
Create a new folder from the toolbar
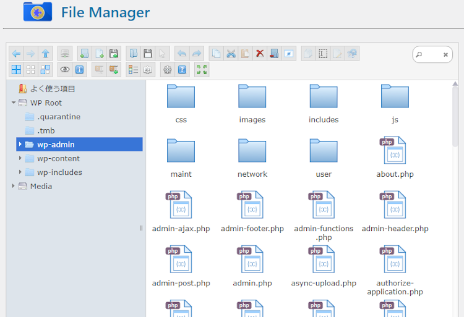pyautogui.click(x=84, y=54)
